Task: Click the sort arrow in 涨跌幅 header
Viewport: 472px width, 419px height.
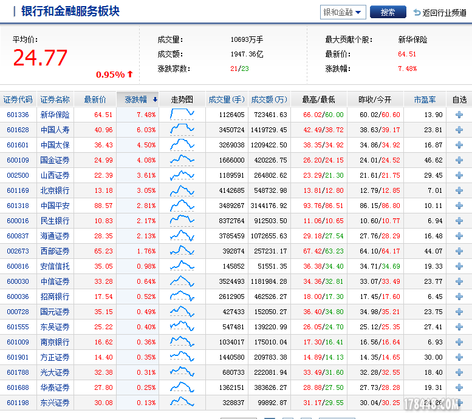Action: coord(155,99)
